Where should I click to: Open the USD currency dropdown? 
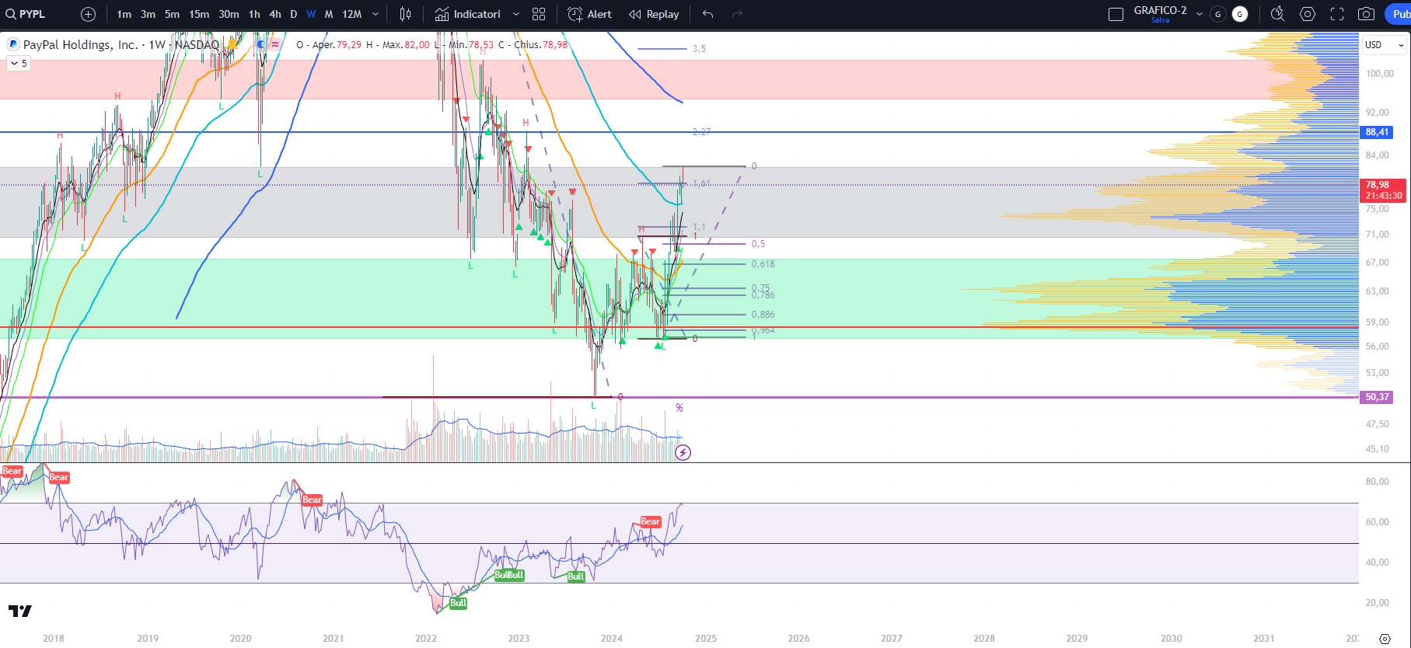click(1385, 45)
